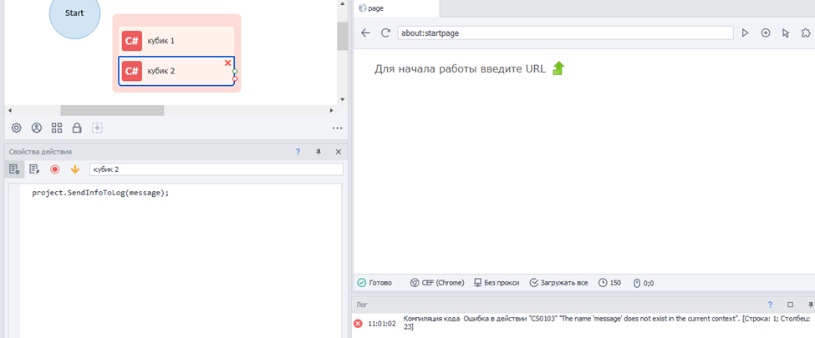Select the log entry timestamp 11:01:02
Viewport: 815px width, 338px height.
[382, 324]
